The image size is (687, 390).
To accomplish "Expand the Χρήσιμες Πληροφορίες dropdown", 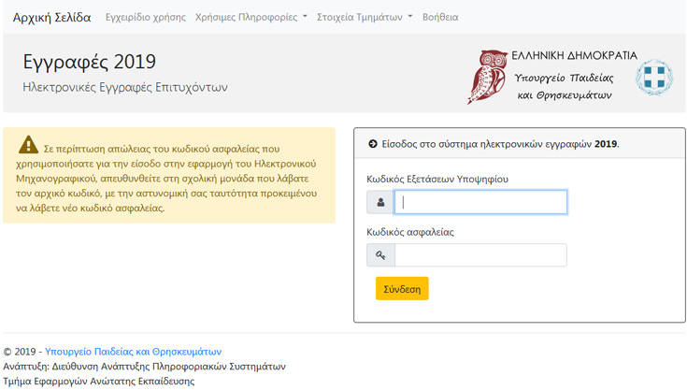I will point(250,17).
